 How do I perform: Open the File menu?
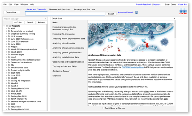point(5,4)
